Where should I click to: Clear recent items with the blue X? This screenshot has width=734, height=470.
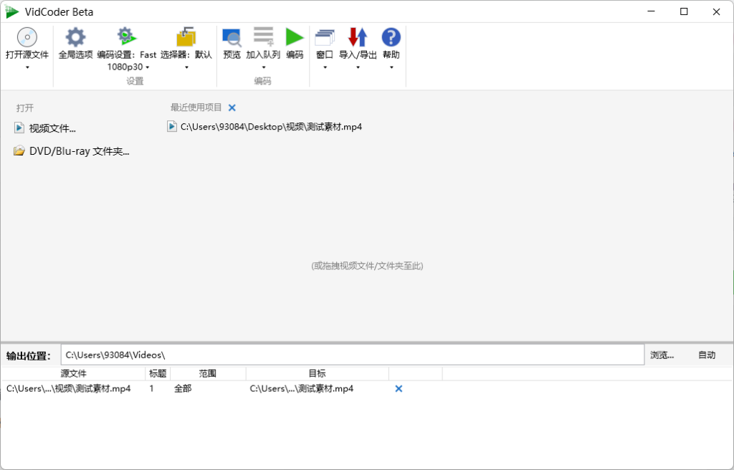pos(232,107)
